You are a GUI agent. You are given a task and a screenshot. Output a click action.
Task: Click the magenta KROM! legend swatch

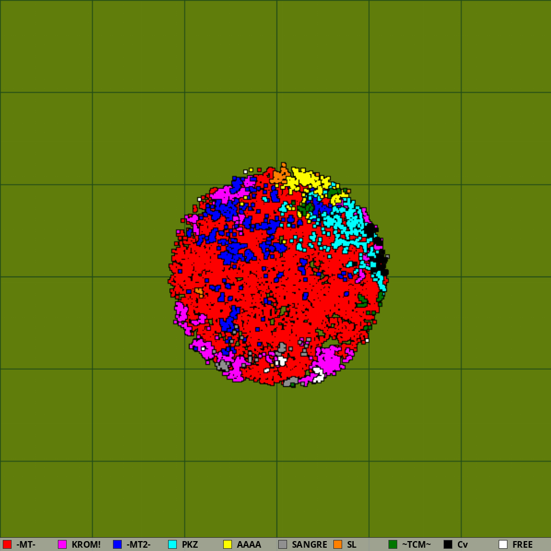62,544
